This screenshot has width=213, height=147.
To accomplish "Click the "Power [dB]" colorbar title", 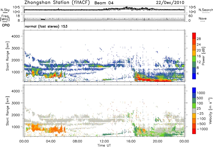I will pyautogui.click(x=203, y=56).
